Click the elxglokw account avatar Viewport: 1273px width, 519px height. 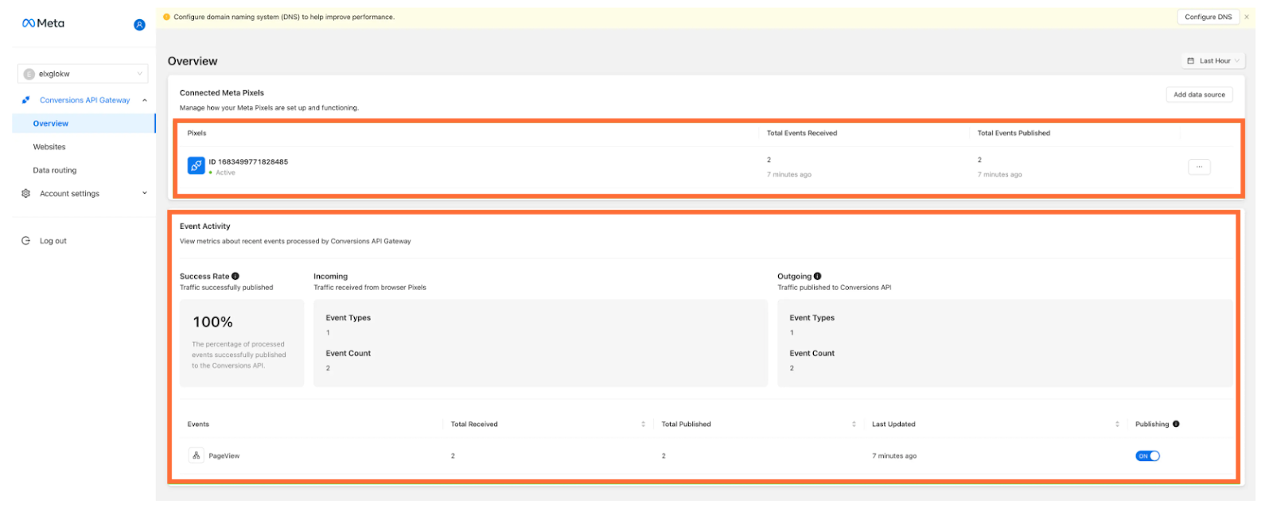click(29, 74)
